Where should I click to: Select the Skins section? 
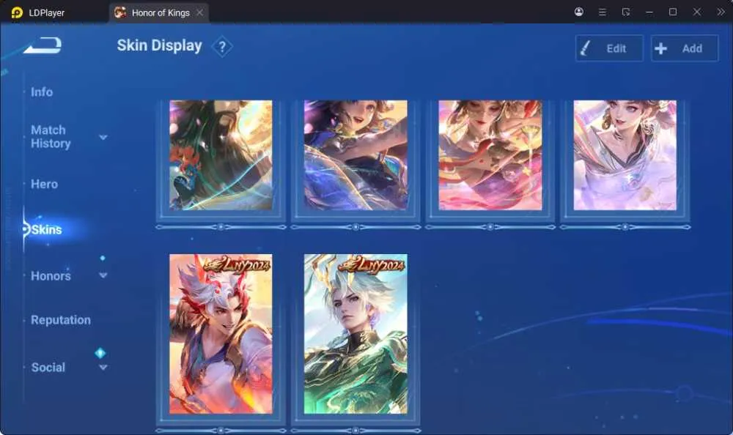[46, 229]
